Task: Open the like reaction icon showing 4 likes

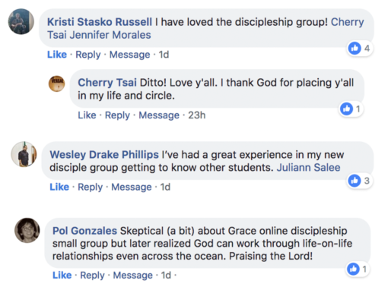Action: [x=355, y=48]
